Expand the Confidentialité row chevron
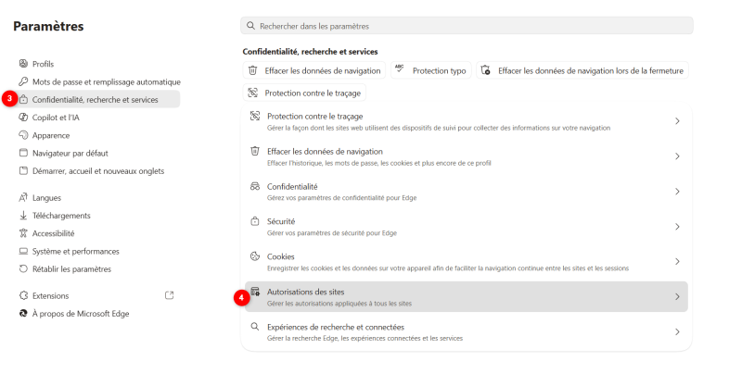 677,192
